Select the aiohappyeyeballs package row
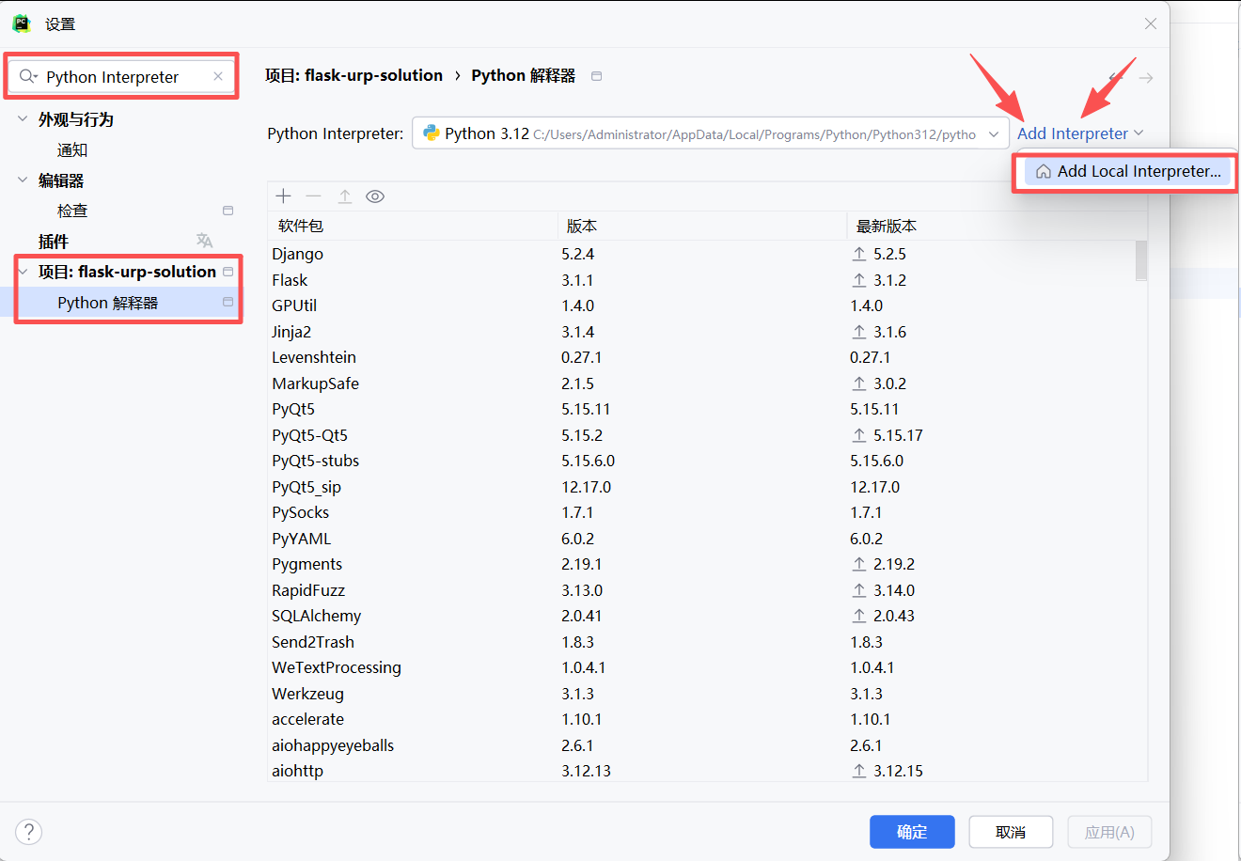Screen dimensions: 1241x861 [x=701, y=745]
